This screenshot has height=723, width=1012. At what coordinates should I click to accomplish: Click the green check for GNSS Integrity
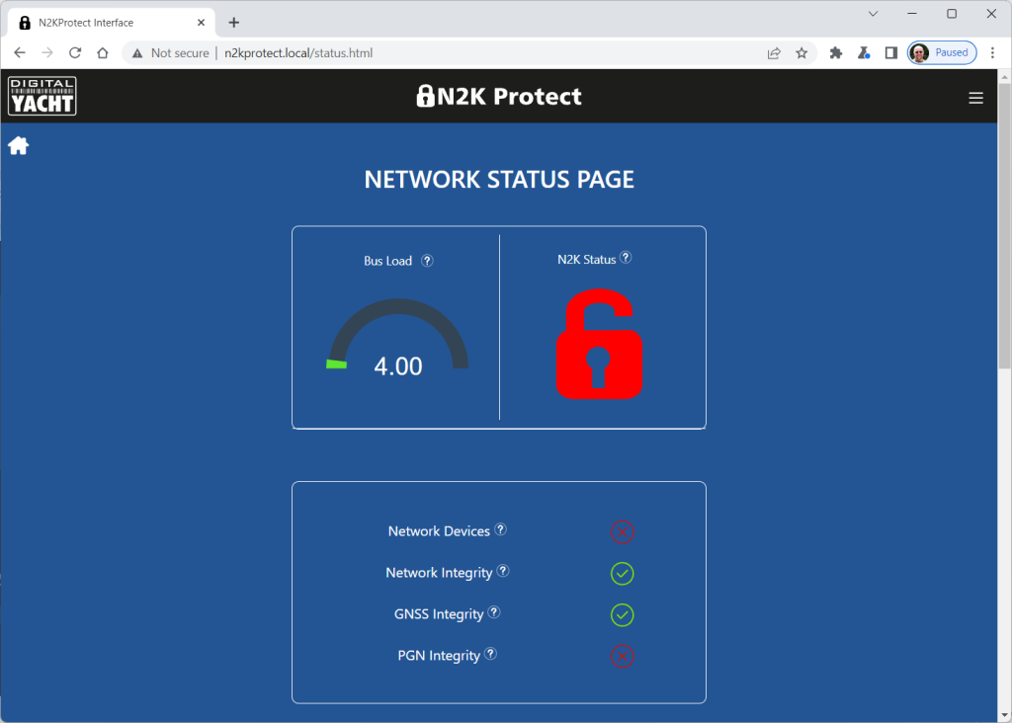click(x=622, y=615)
